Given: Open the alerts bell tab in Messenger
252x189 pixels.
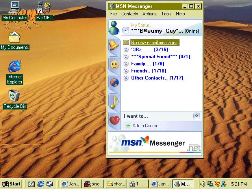Looking at the screenshot, I should pos(114,46).
